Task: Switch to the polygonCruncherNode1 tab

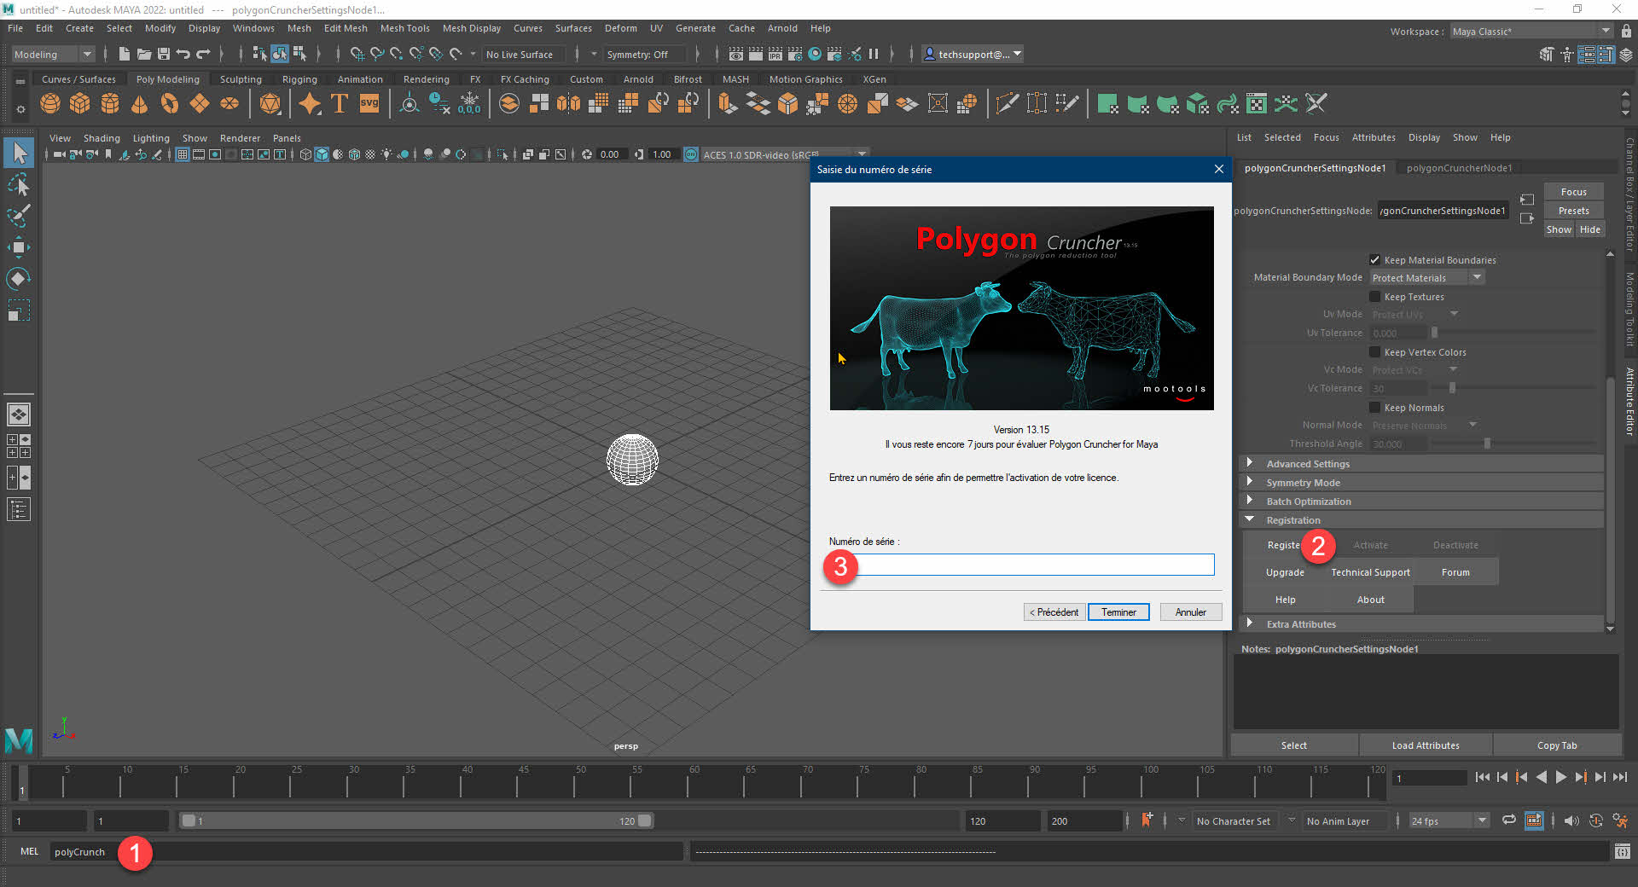Action: coord(1459,168)
